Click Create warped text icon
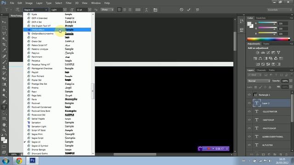Screen dimensions: 294x165 (147, 10)
